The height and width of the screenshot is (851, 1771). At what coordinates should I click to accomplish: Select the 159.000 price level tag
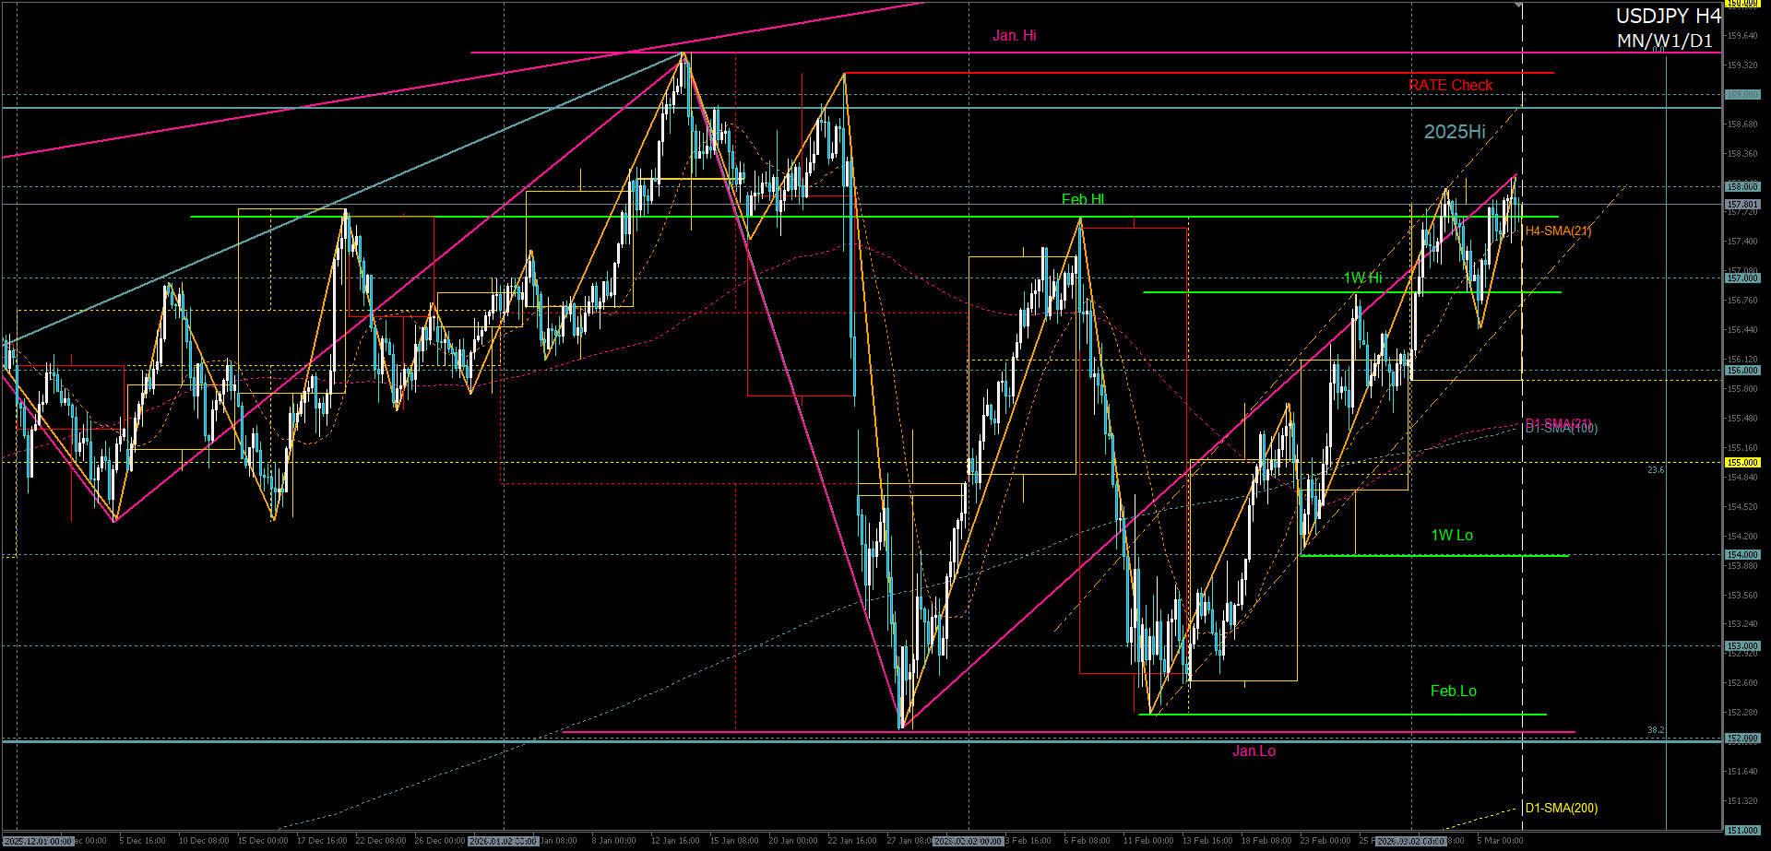click(x=1742, y=95)
